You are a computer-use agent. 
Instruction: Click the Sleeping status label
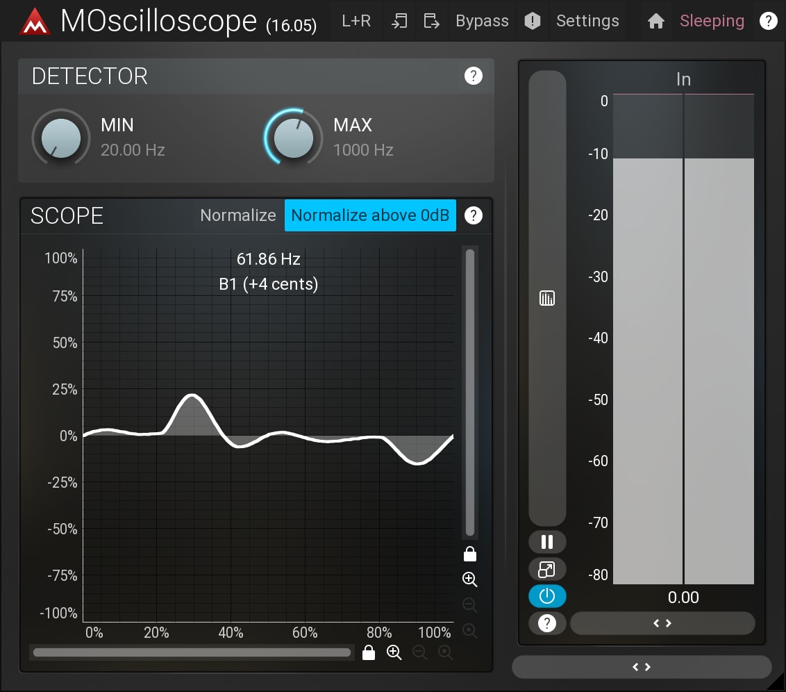tap(712, 21)
